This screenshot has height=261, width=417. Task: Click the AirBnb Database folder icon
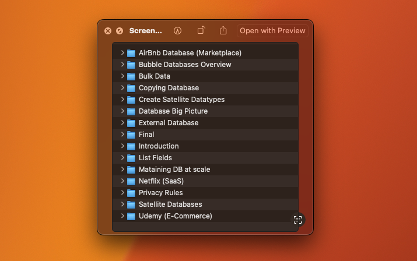point(131,53)
